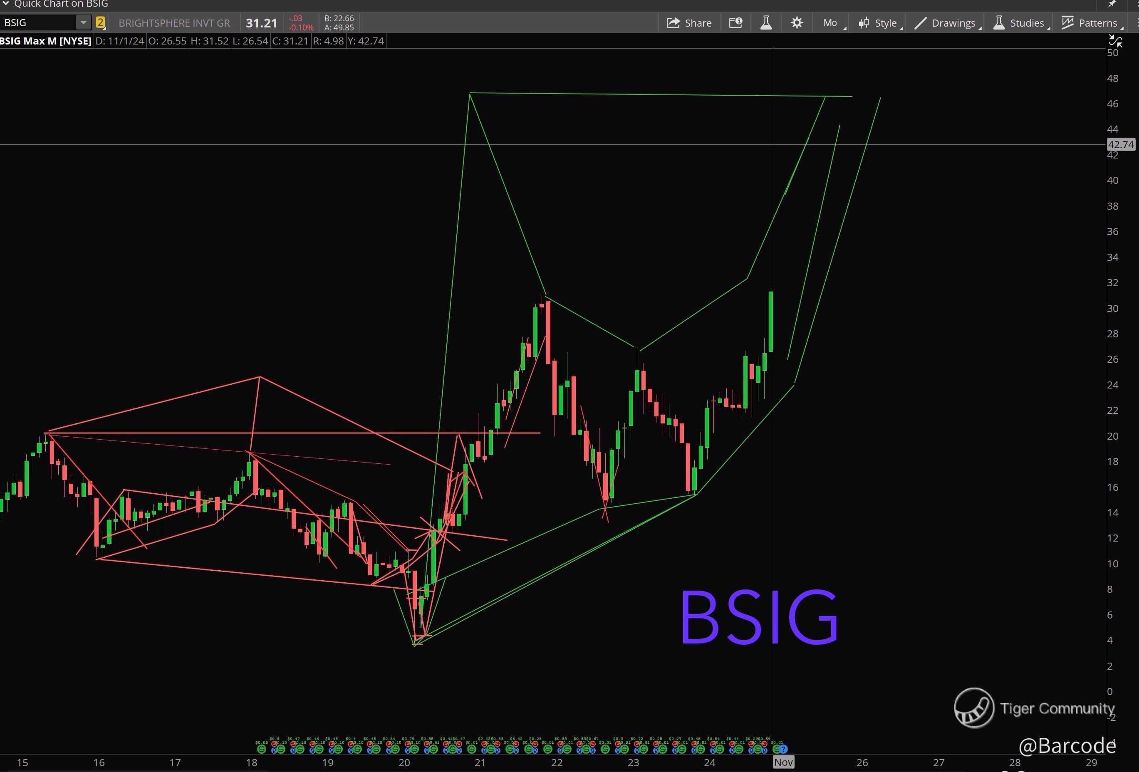Click the blue question mark event icon
The height and width of the screenshot is (772, 1139).
point(783,749)
